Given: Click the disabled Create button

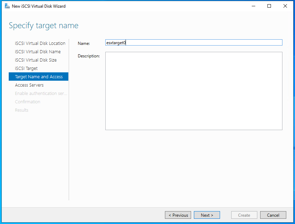Looking at the screenshot, I should click(x=244, y=215).
